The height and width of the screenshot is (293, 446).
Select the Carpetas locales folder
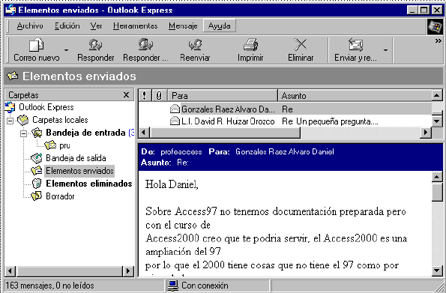tap(60, 120)
